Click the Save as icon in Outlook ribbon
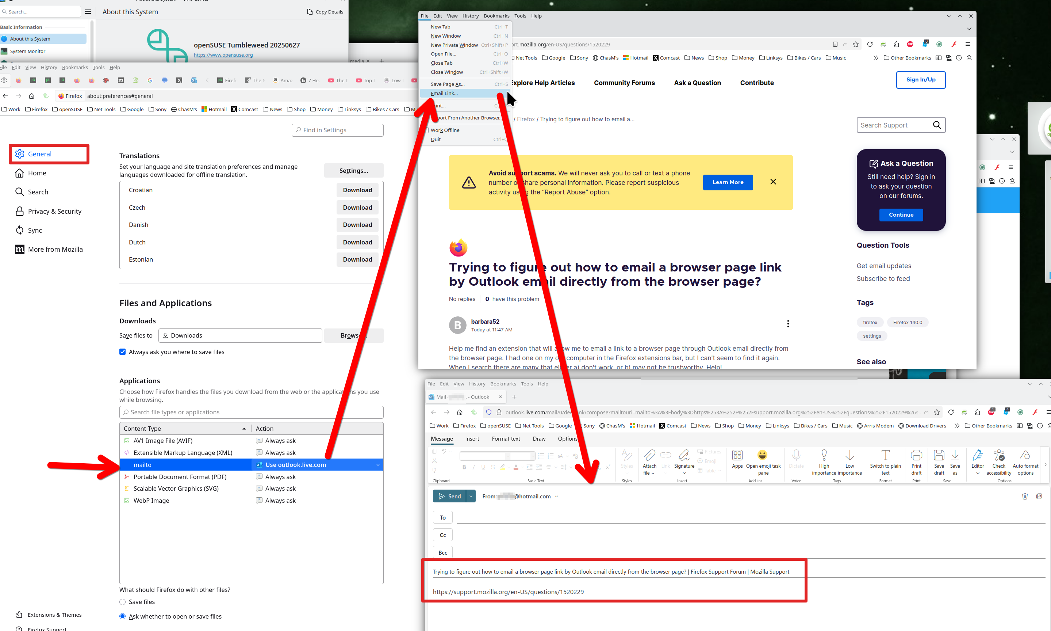 (x=955, y=455)
